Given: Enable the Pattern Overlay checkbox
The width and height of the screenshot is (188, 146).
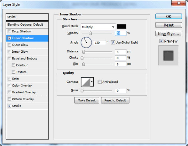Looking at the screenshot, I should pos(9,99).
